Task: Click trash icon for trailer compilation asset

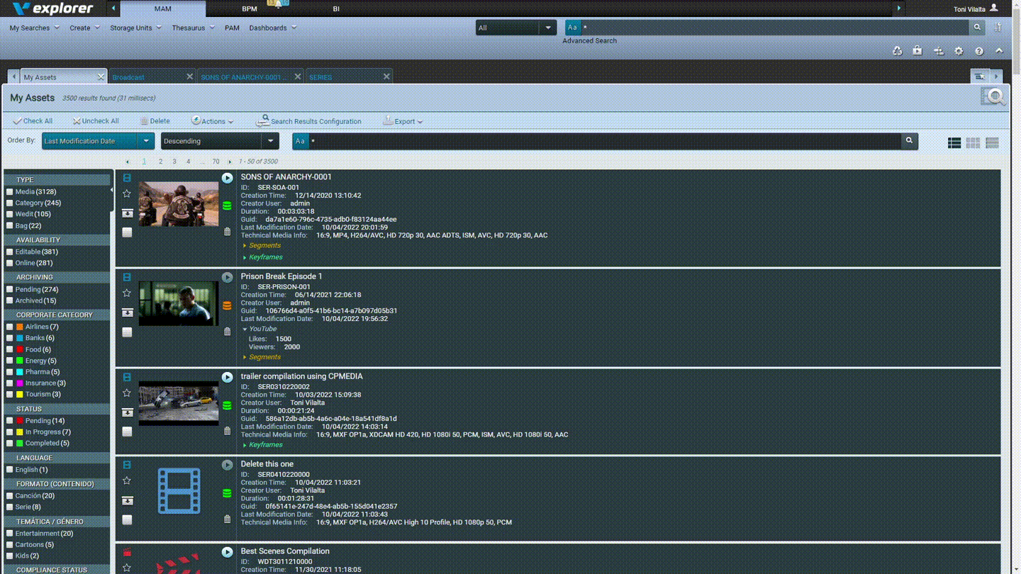Action: pyautogui.click(x=227, y=431)
